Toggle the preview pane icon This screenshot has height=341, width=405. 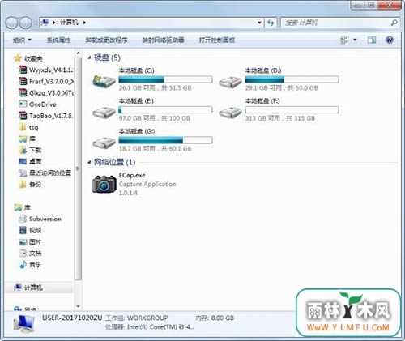click(x=372, y=40)
